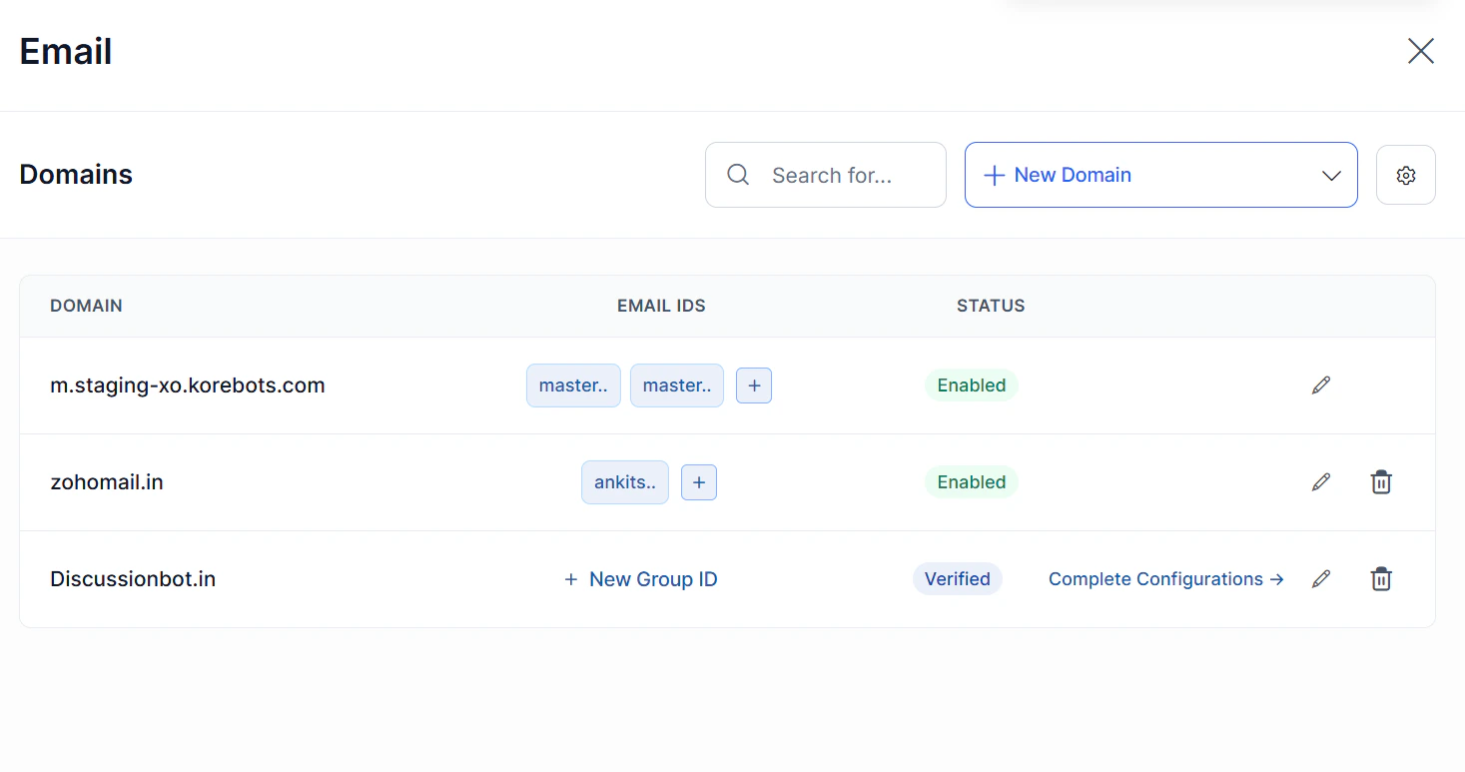This screenshot has height=772, width=1465.
Task: Select the first master.. email ID chip
Action: click(x=573, y=386)
